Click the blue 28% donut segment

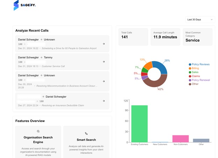tap(160, 67)
